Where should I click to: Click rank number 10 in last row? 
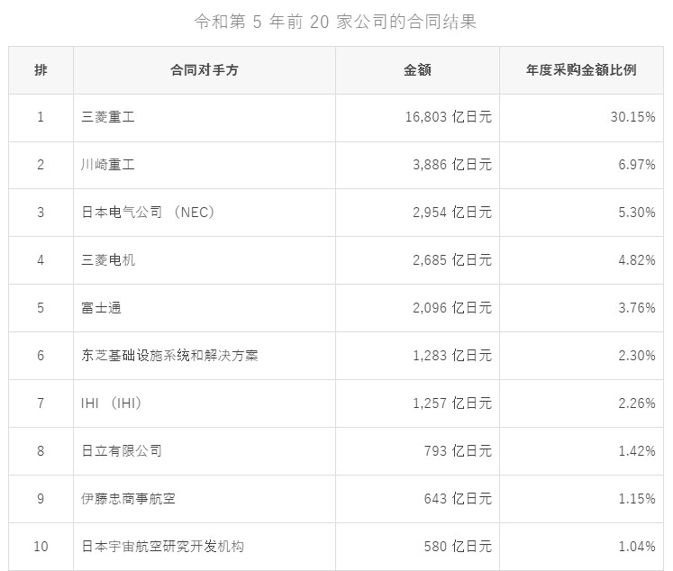click(41, 547)
